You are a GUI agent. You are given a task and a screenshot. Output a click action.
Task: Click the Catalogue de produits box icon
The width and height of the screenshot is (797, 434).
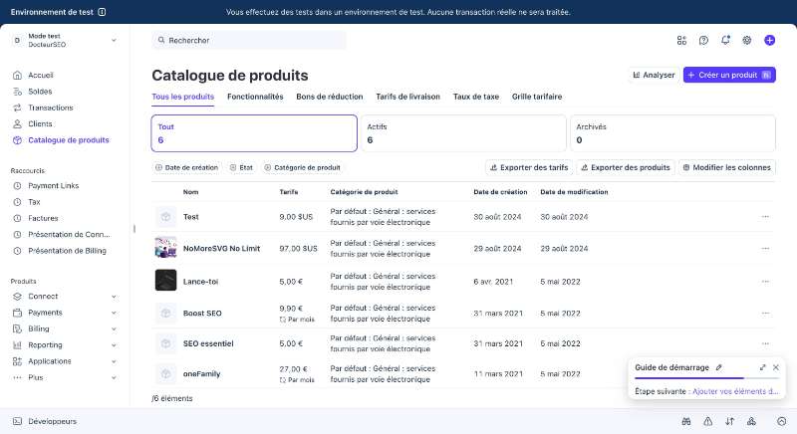pyautogui.click(x=17, y=140)
